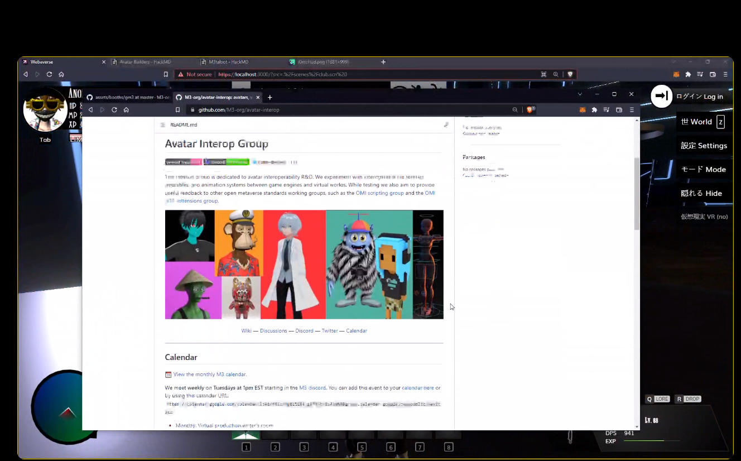Expand the inner window's chevron dropdown
Viewport: 741px width, 461px height.
579,94
